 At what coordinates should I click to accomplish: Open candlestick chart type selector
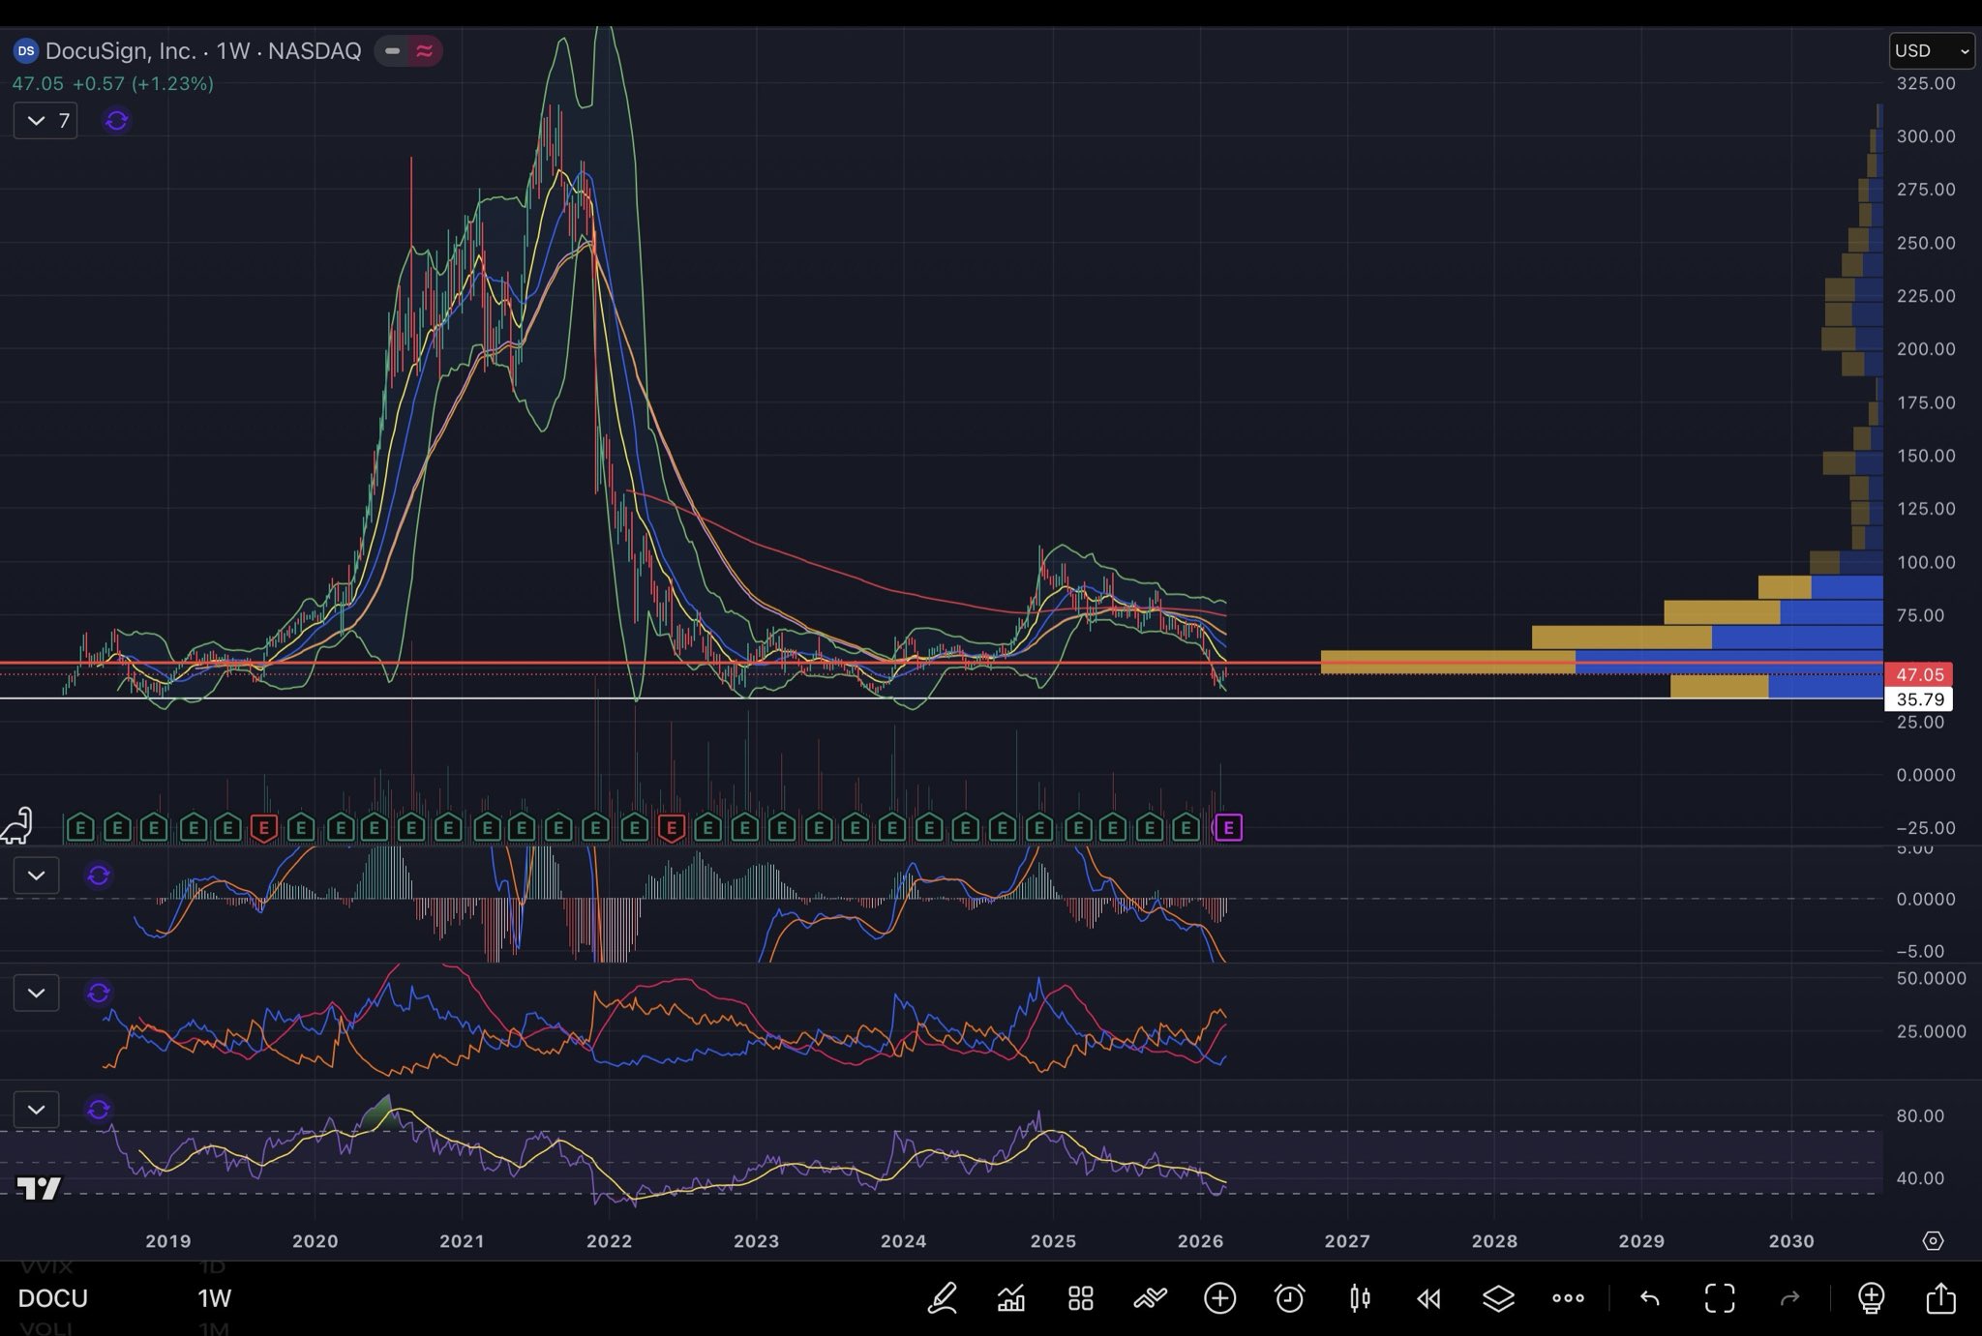pos(1360,1298)
